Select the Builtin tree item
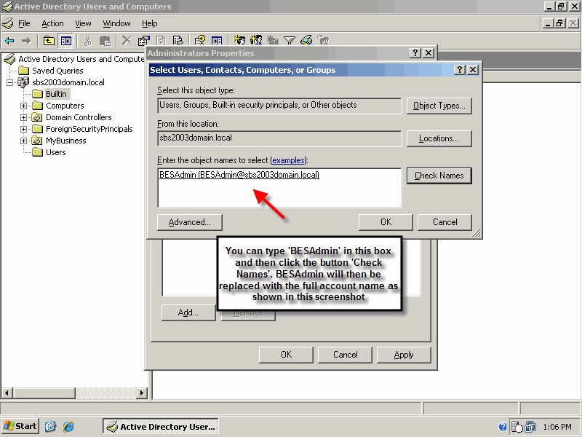 [56, 94]
